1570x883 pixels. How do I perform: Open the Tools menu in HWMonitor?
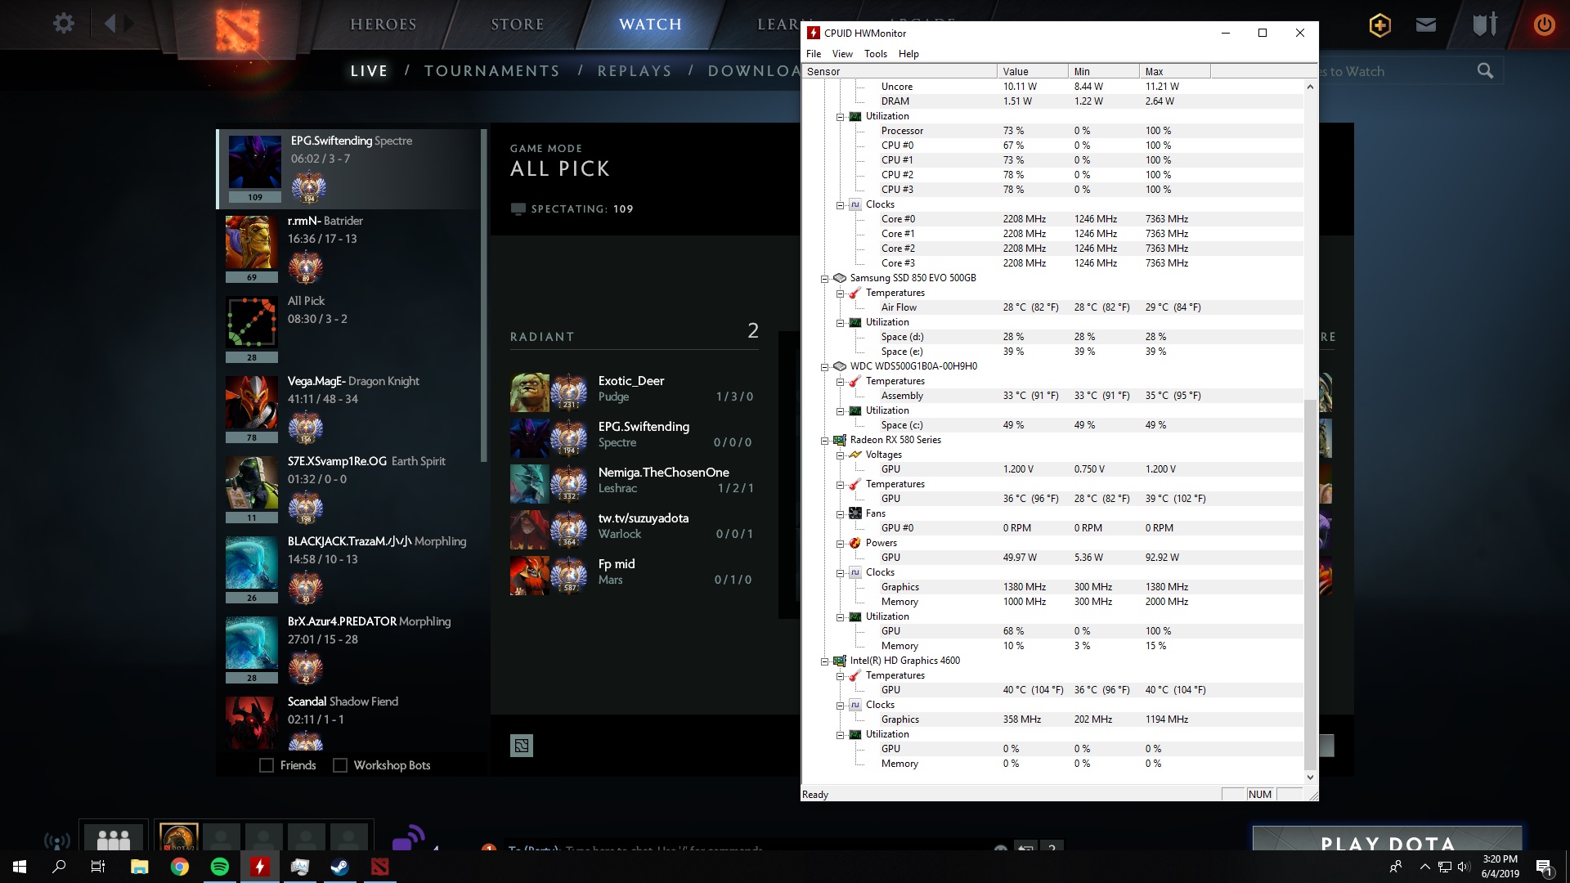[x=875, y=54]
